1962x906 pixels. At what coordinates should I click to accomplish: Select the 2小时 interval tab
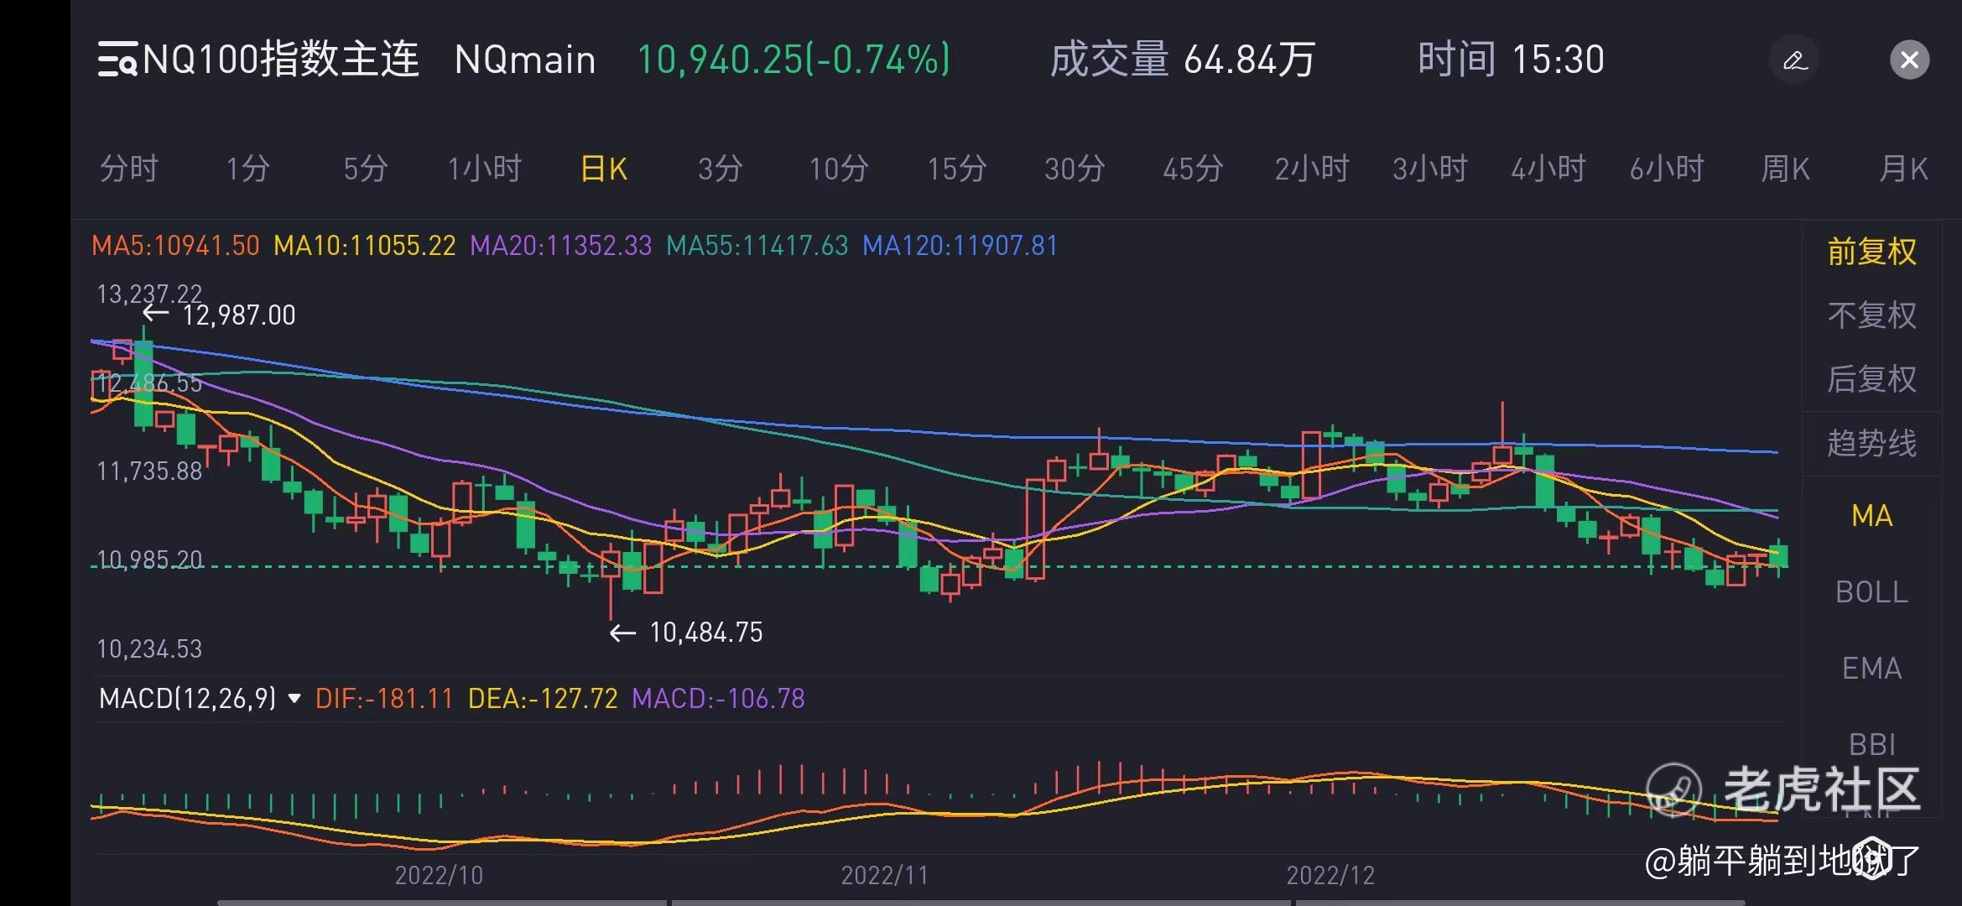pyautogui.click(x=1312, y=169)
